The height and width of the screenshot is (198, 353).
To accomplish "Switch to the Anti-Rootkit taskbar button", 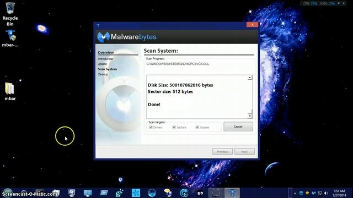I will (232, 193).
